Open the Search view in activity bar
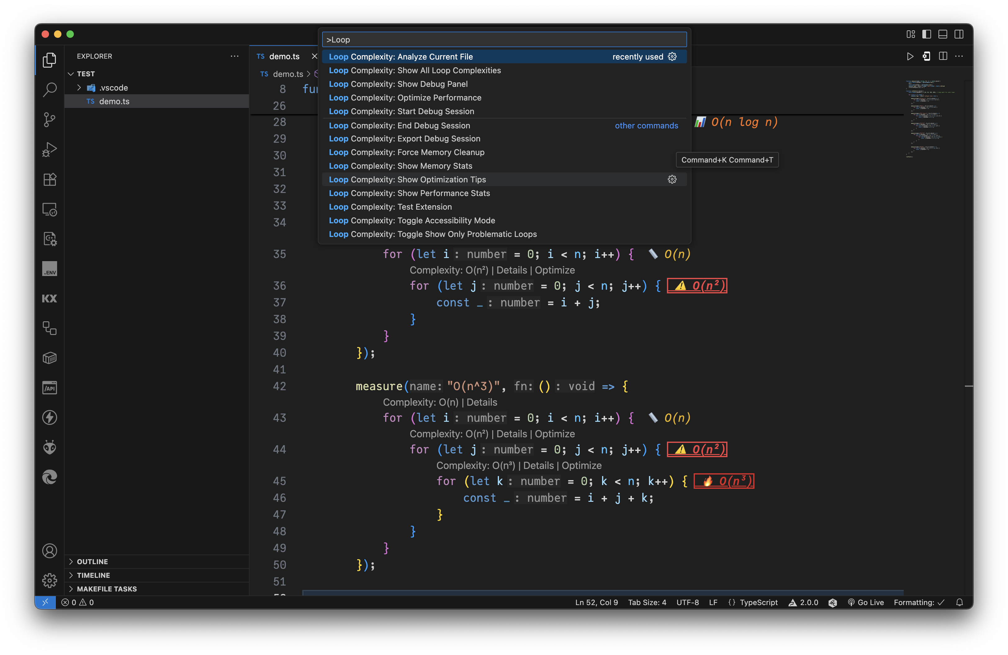 pyautogui.click(x=50, y=90)
